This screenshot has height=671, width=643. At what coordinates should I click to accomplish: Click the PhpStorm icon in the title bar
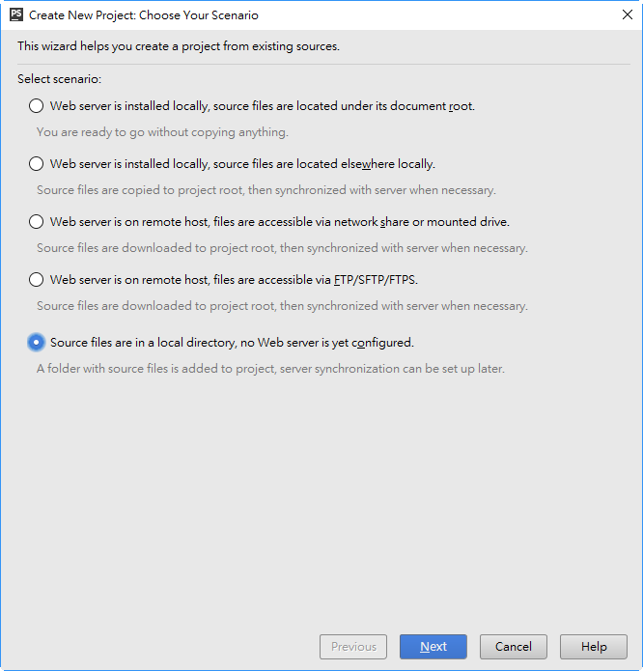(x=16, y=15)
